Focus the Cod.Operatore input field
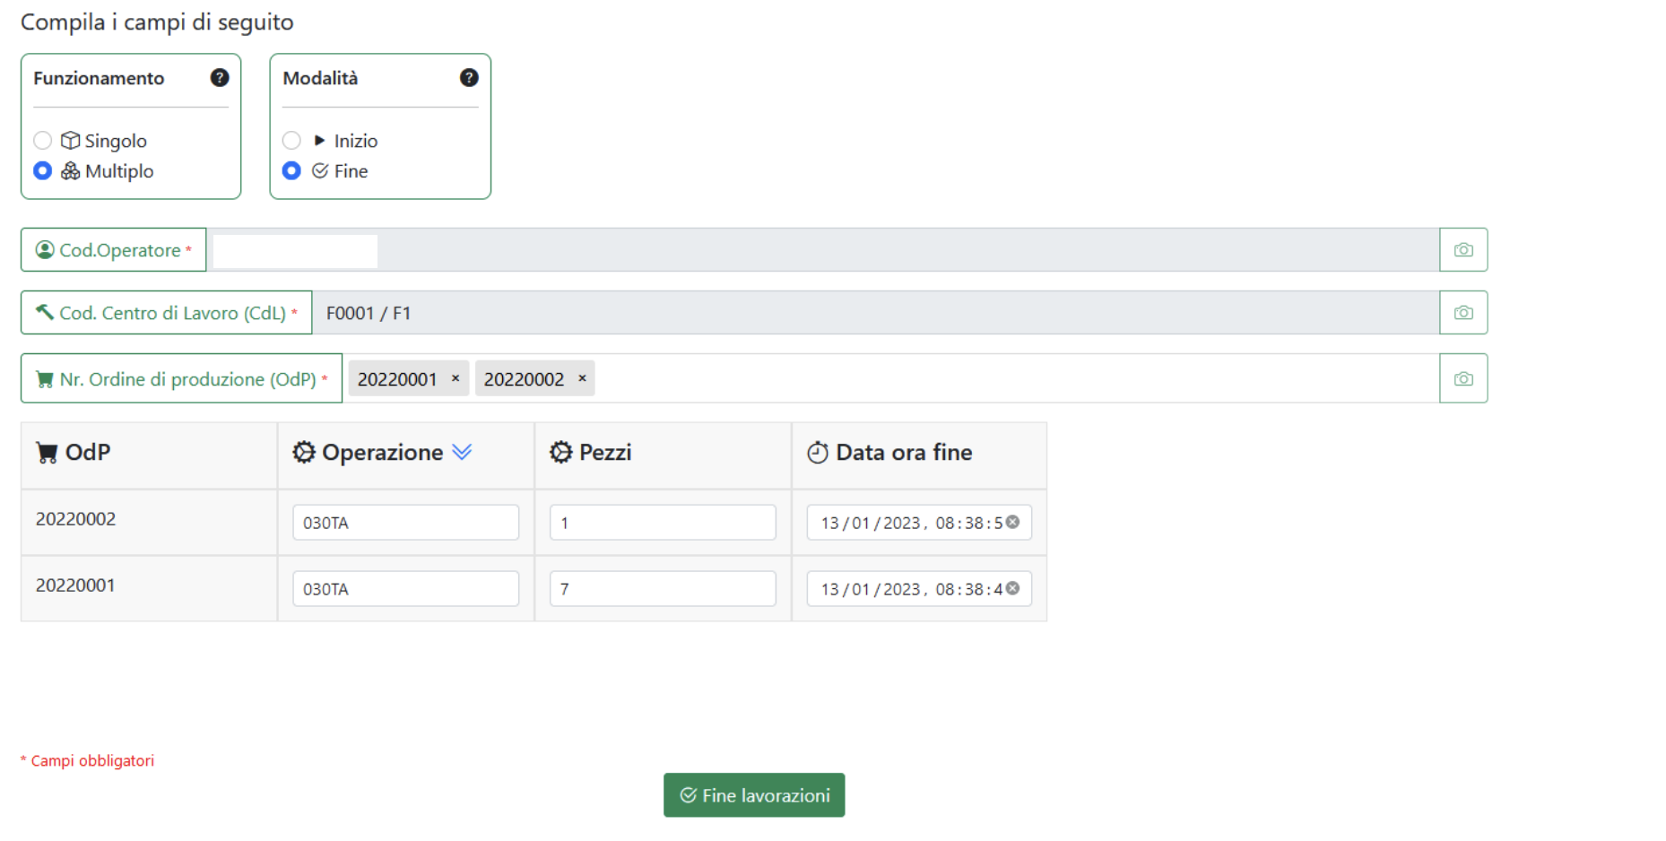The width and height of the screenshot is (1666, 841). (823, 250)
